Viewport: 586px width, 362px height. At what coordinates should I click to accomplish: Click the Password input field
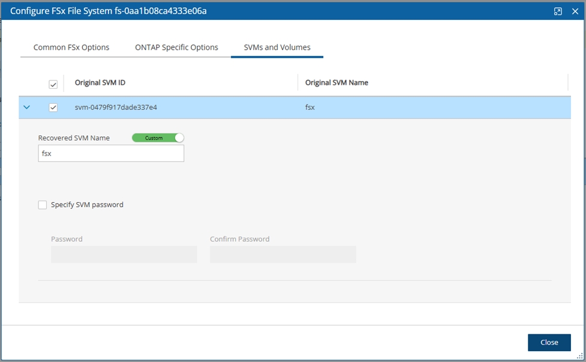point(124,255)
